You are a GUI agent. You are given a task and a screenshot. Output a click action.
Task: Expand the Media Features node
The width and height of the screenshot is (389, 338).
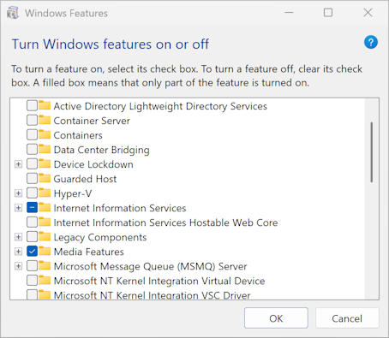[x=18, y=252]
